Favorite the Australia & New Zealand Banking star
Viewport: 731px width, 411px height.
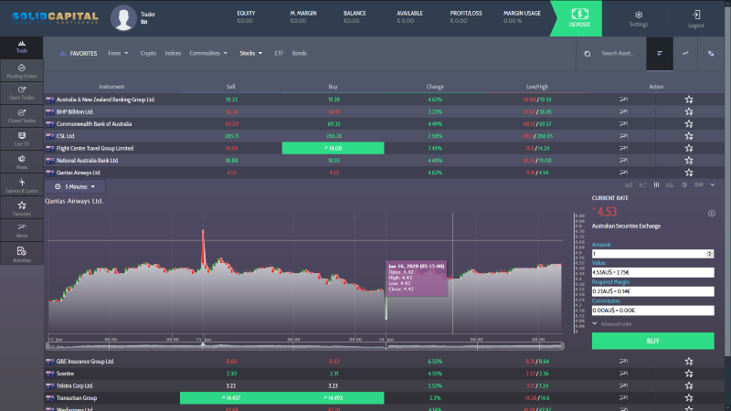click(x=689, y=100)
